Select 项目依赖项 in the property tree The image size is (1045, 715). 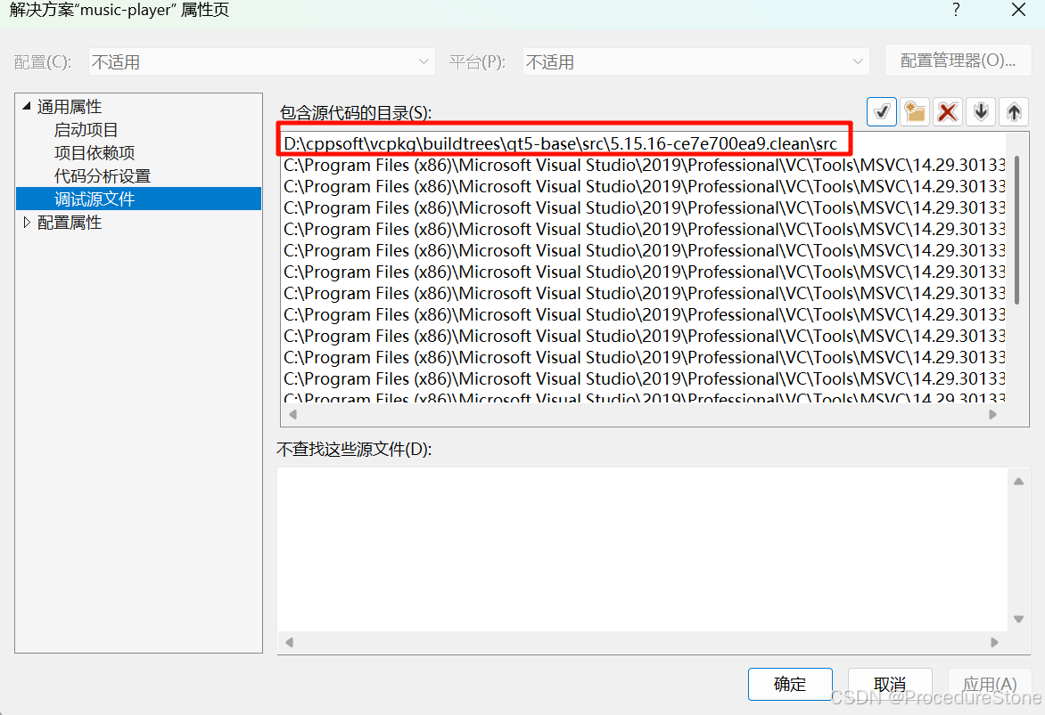[95, 153]
